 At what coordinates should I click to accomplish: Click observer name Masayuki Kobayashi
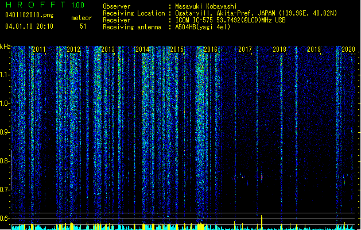(206, 6)
